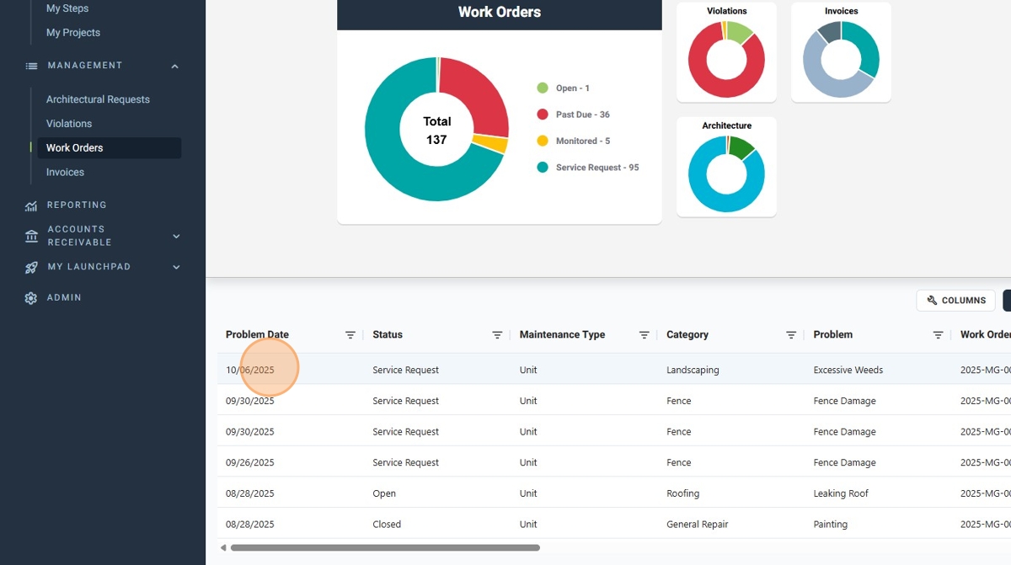
Task: Click the "Painting" problem cell
Action: click(831, 525)
